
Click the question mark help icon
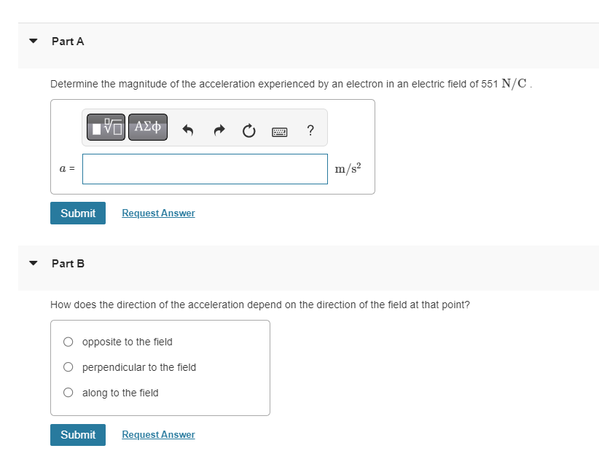click(x=310, y=131)
